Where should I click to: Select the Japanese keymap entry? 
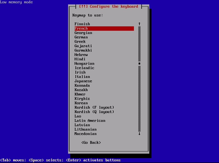tap(104, 81)
